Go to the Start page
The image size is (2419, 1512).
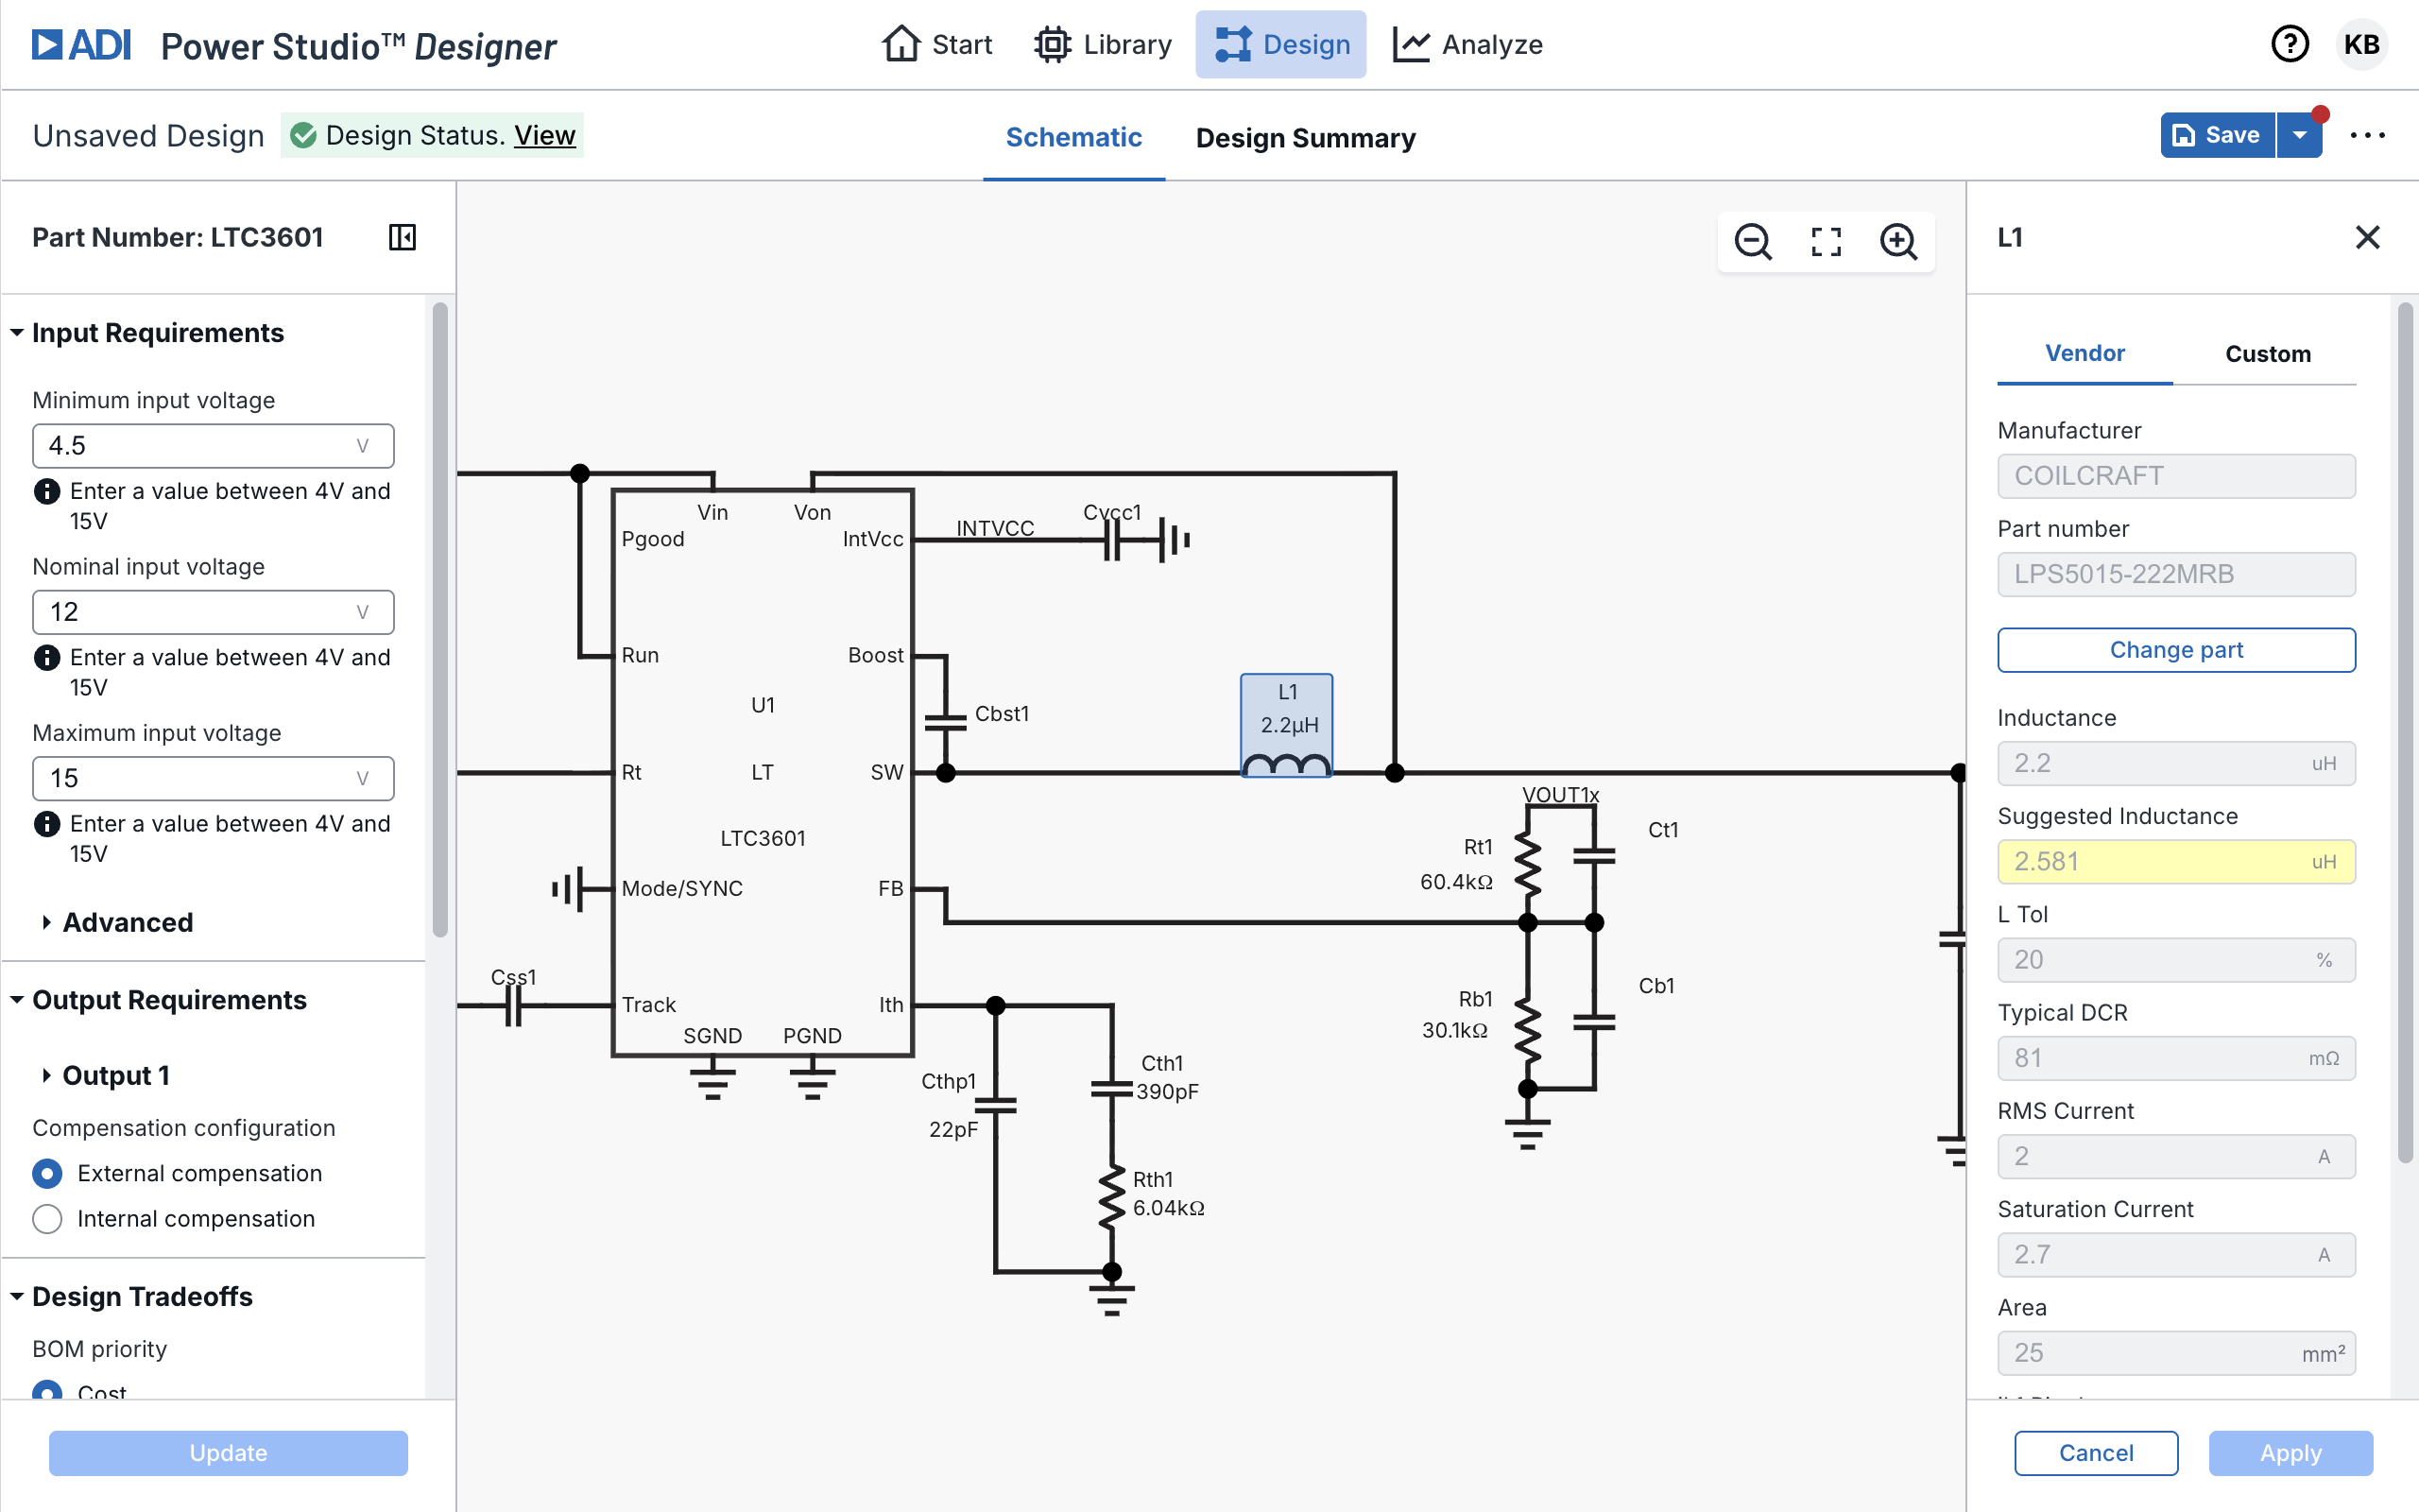(x=936, y=44)
